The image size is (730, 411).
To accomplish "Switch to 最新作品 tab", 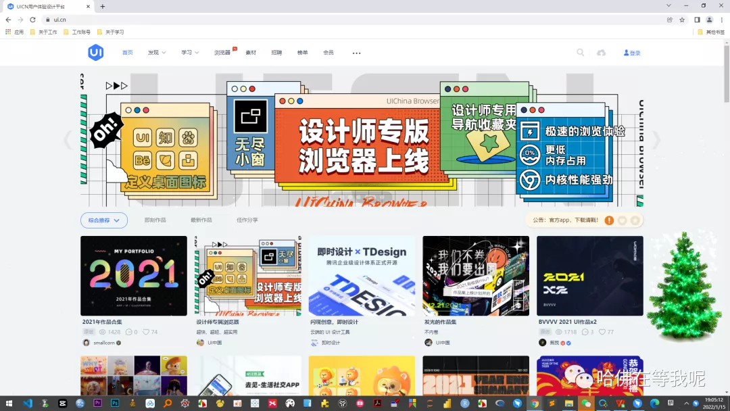I will coord(201,220).
